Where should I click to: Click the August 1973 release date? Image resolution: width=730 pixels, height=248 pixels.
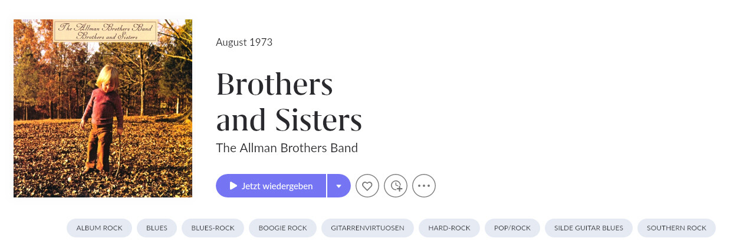click(244, 42)
